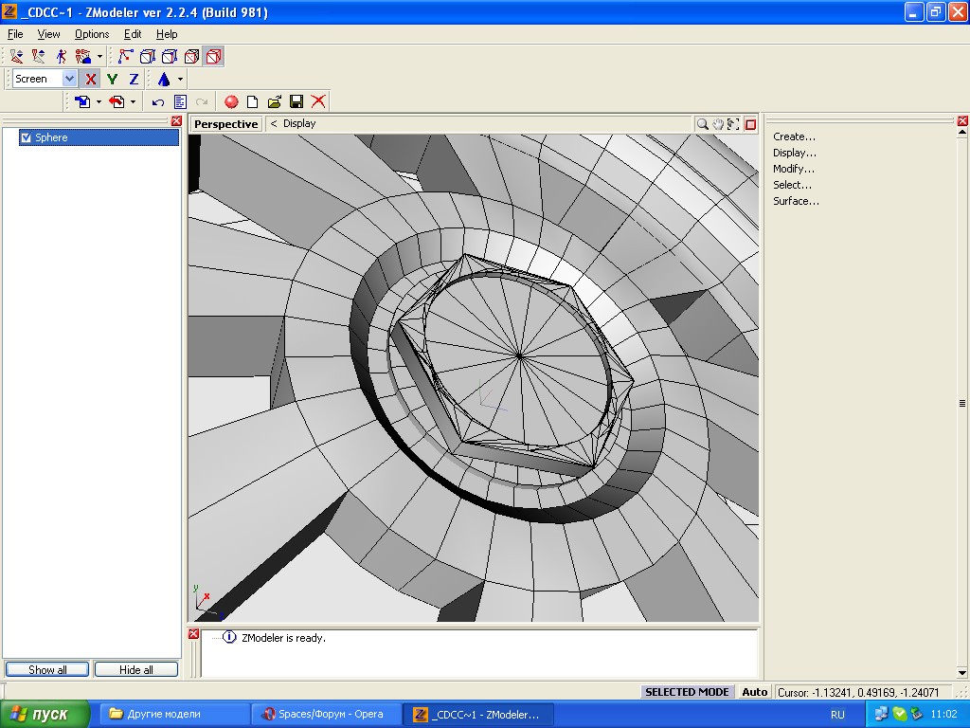Click the red sphere icon in toolbar
The width and height of the screenshot is (970, 728).
(x=231, y=101)
